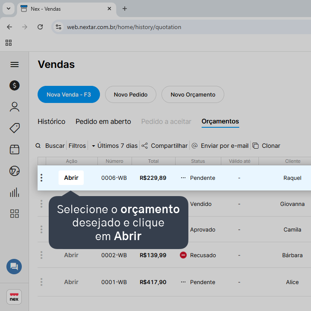Open row menu dots for 0002-WB
Viewport: 311px width, 311px height.
point(41,255)
